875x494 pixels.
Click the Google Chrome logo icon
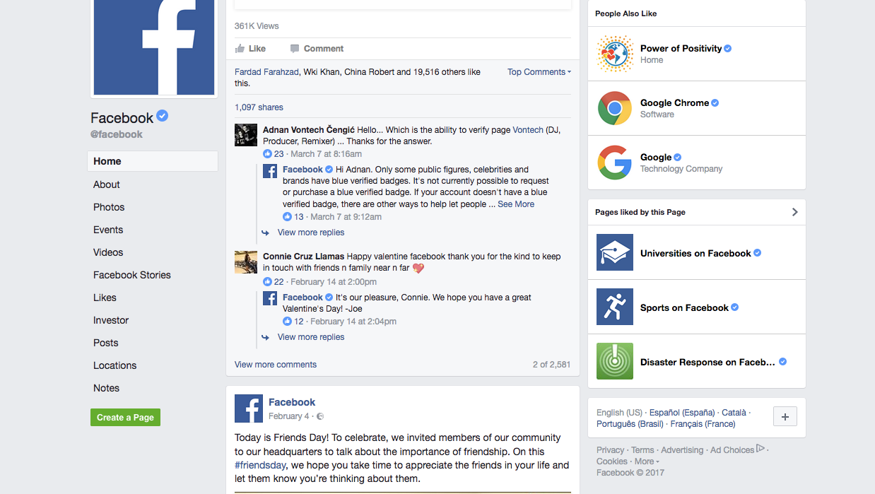coord(615,108)
